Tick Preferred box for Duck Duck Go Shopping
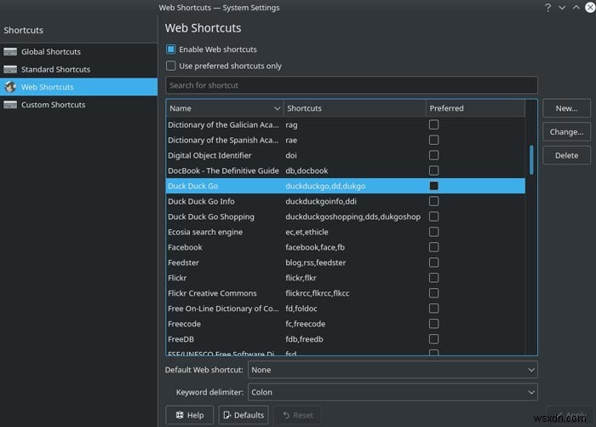Viewport: 596px width, 427px height. point(433,216)
